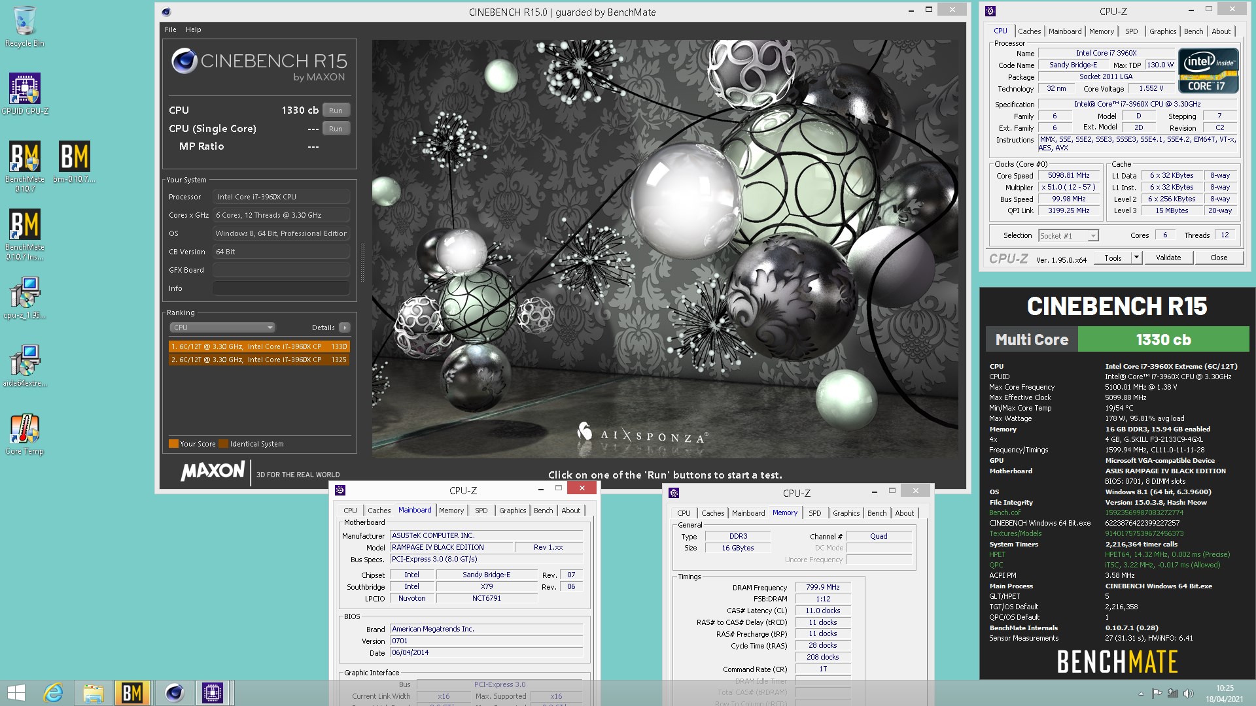The height and width of the screenshot is (706, 1256).
Task: Show hidden system tray icons
Action: 1141,694
